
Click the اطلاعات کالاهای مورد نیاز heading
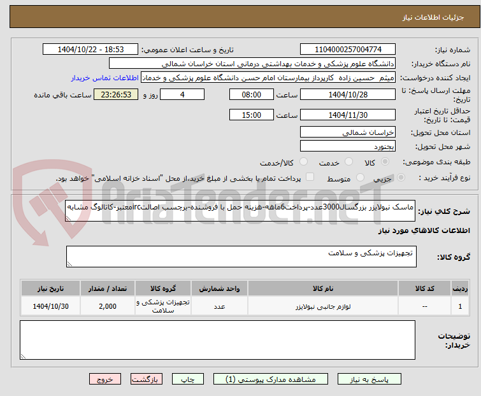(424, 230)
